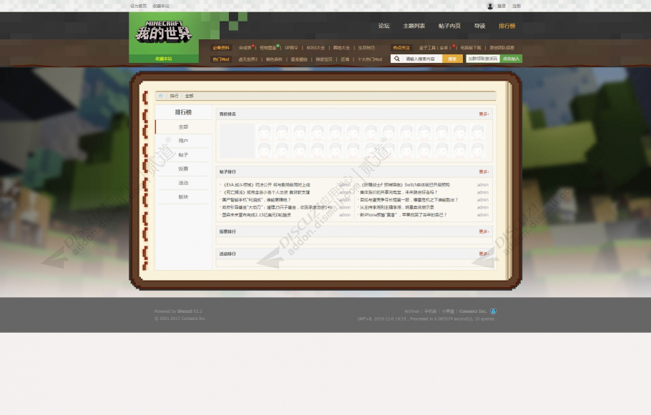The image size is (651, 415).
Task: Click the 小黑屋 footer link
Action: point(448,311)
